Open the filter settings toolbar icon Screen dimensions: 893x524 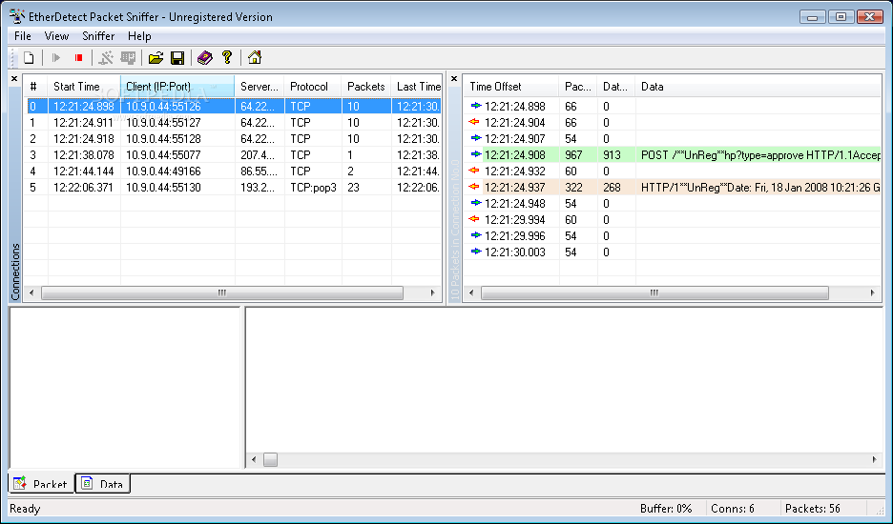pyautogui.click(x=106, y=58)
